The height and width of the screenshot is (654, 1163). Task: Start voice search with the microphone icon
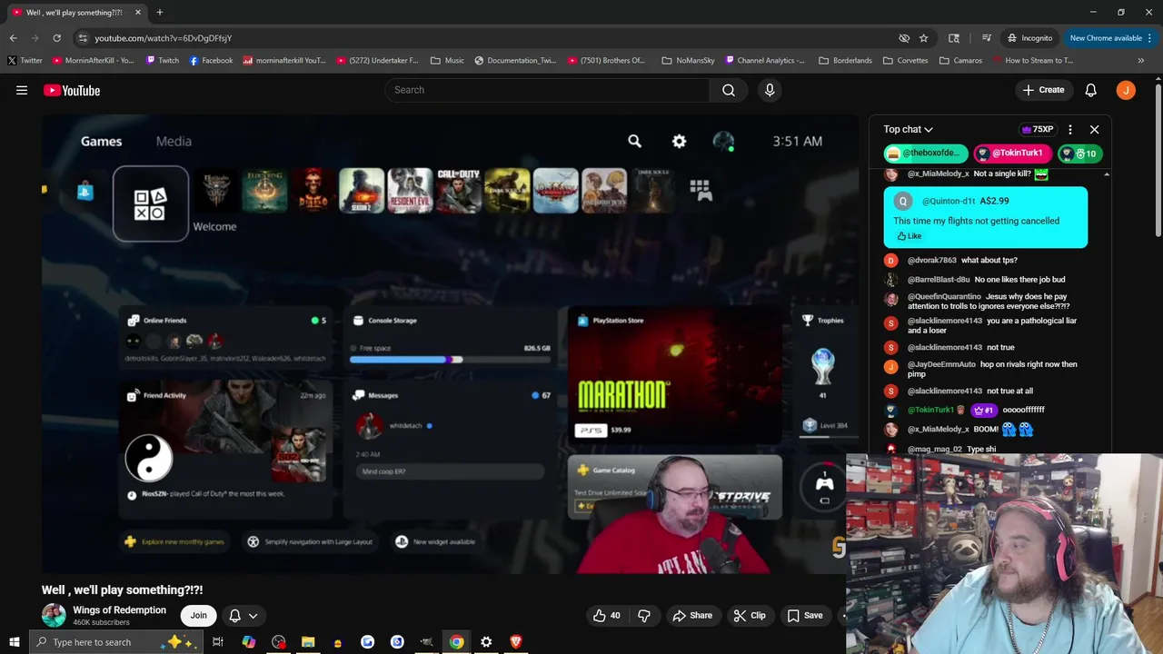click(x=770, y=90)
